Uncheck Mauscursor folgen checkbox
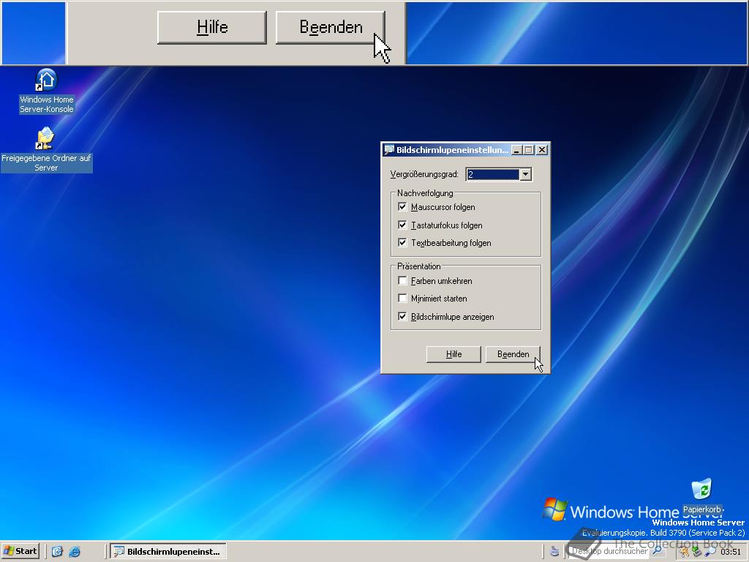Screen dimensions: 749x562 (402, 207)
